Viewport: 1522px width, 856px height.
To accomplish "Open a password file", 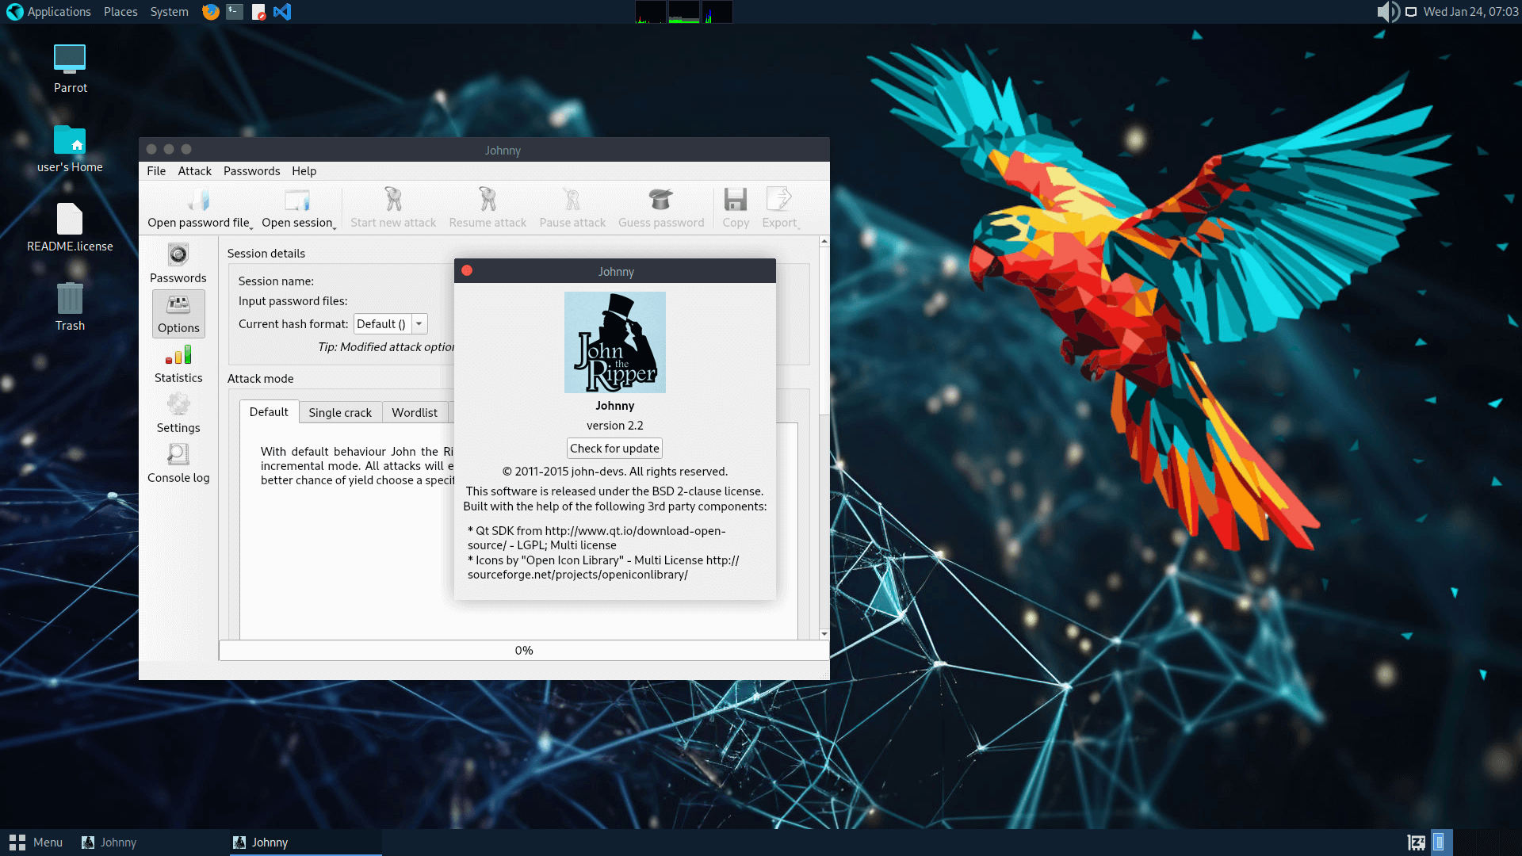I will click(198, 208).
